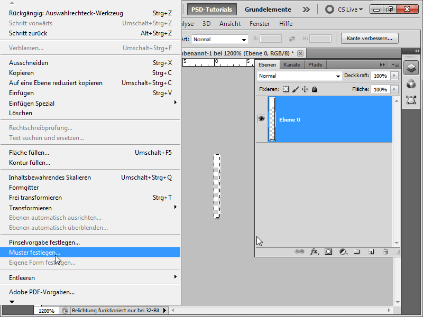
Task: Click horizontal scrollbar left arrow
Action: click(173, 310)
